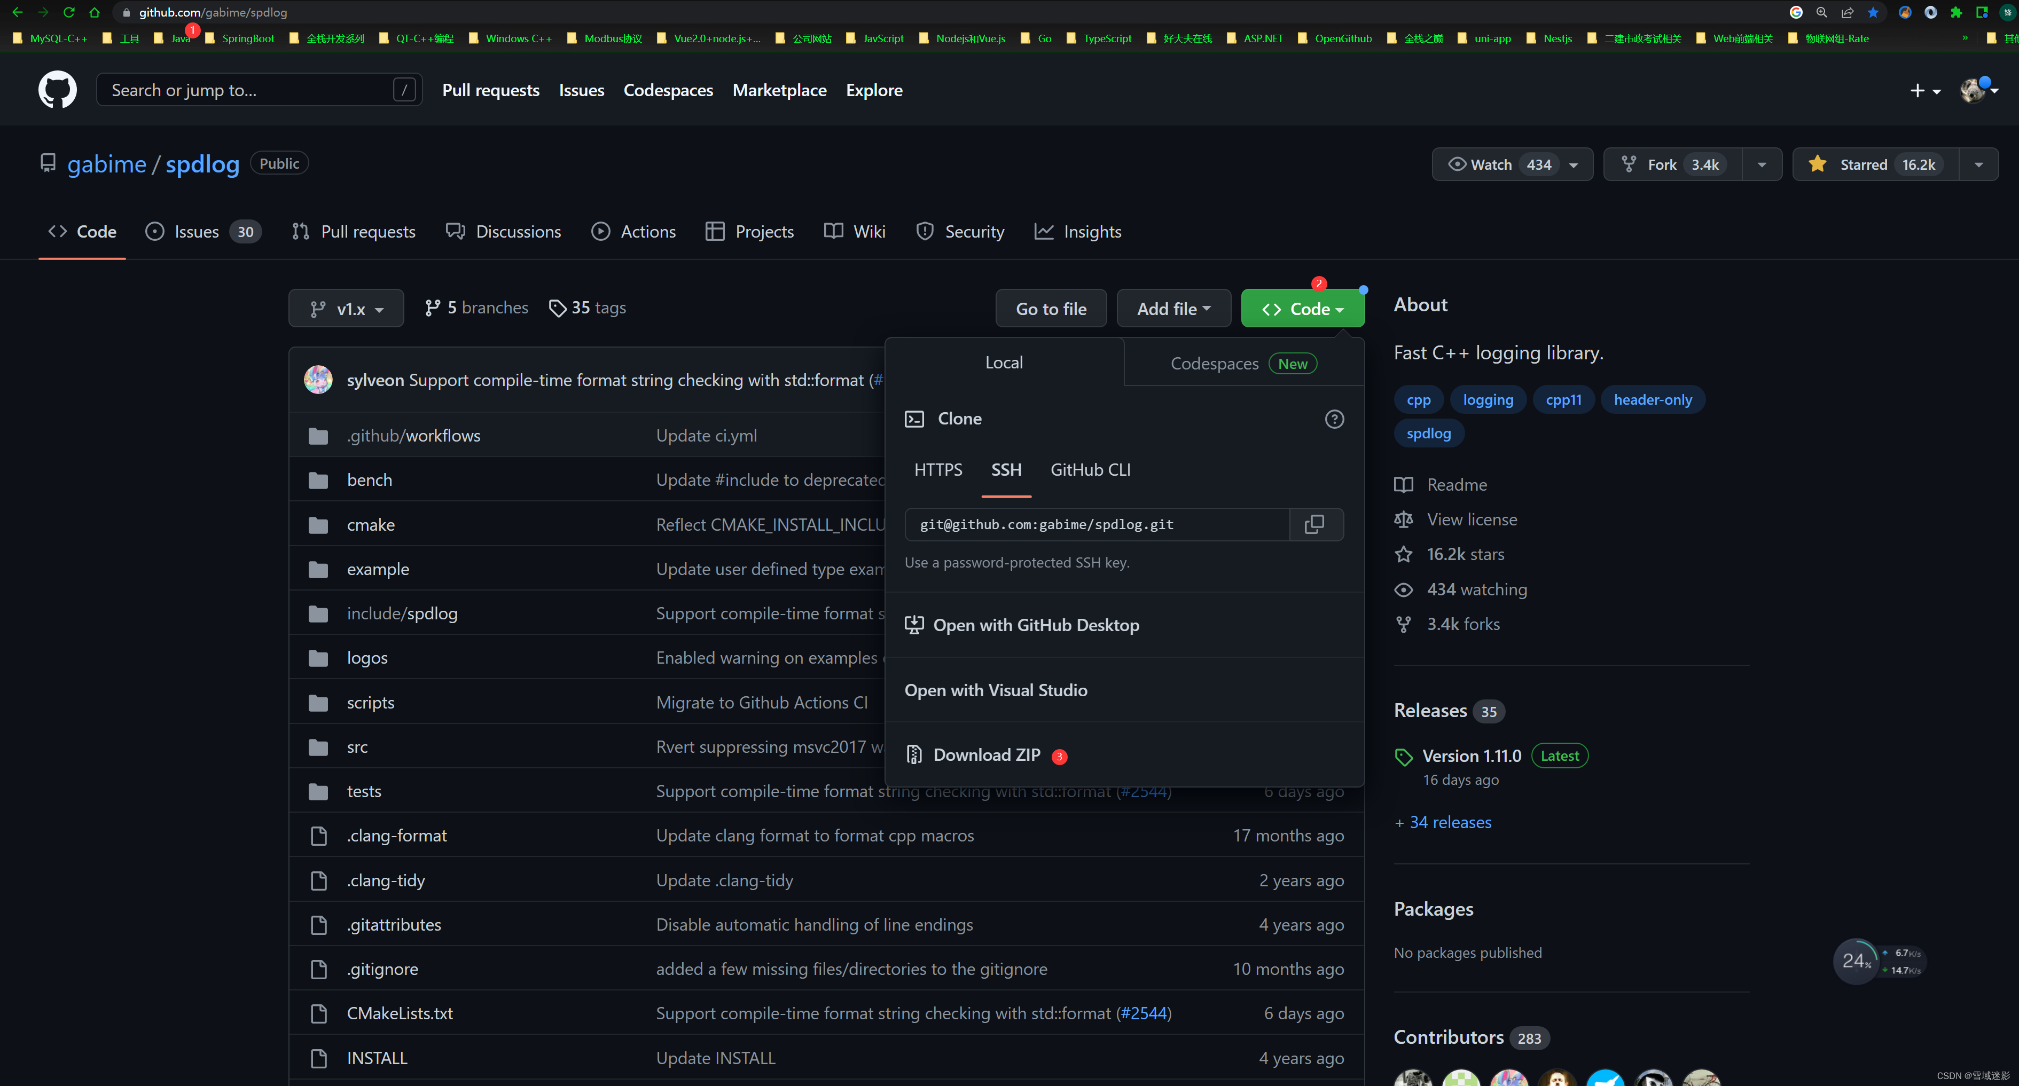Click Open with Visual Studio
The width and height of the screenshot is (2019, 1086).
pyautogui.click(x=996, y=690)
